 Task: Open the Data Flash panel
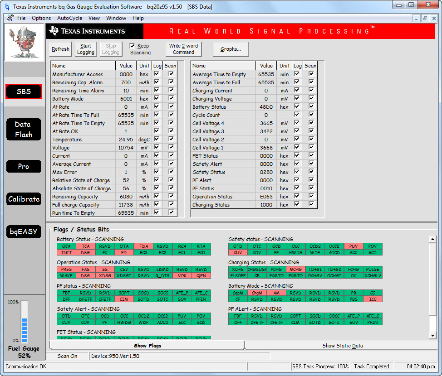[x=24, y=129]
